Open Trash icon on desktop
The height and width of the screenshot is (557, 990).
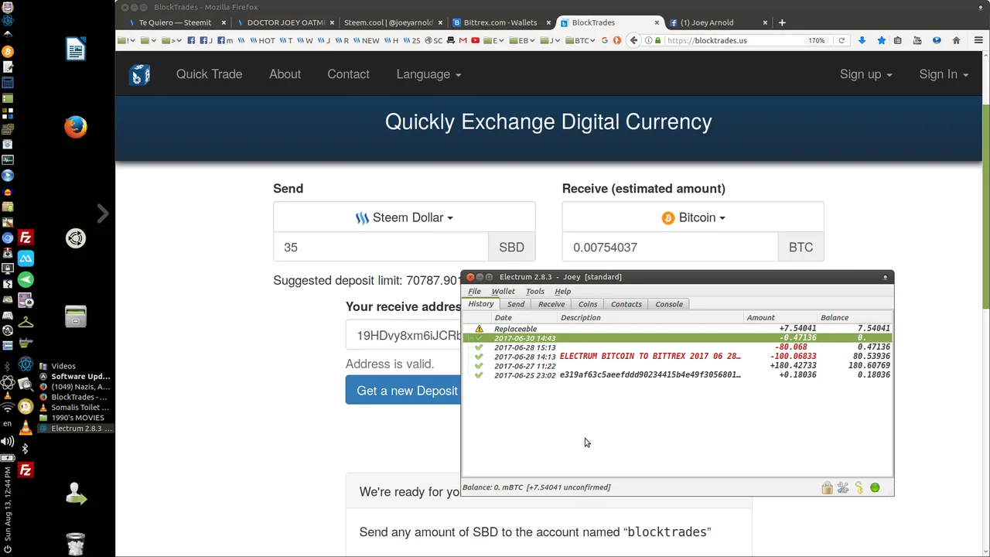pyautogui.click(x=75, y=545)
